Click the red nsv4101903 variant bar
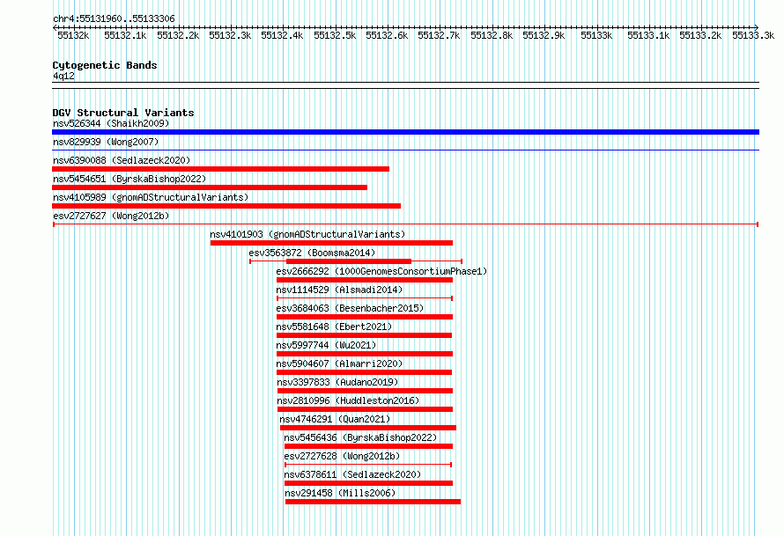This screenshot has height=536, width=784. tap(331, 243)
